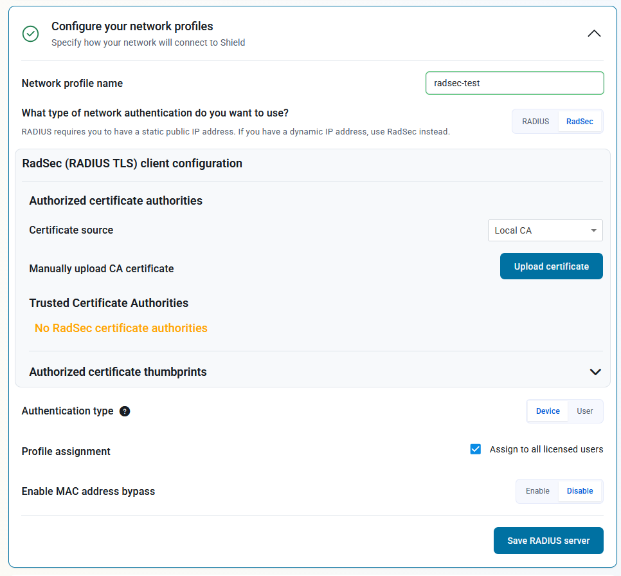Click the 'Trusted Certificate Authorities' heading
The image size is (621, 576).
109,303
